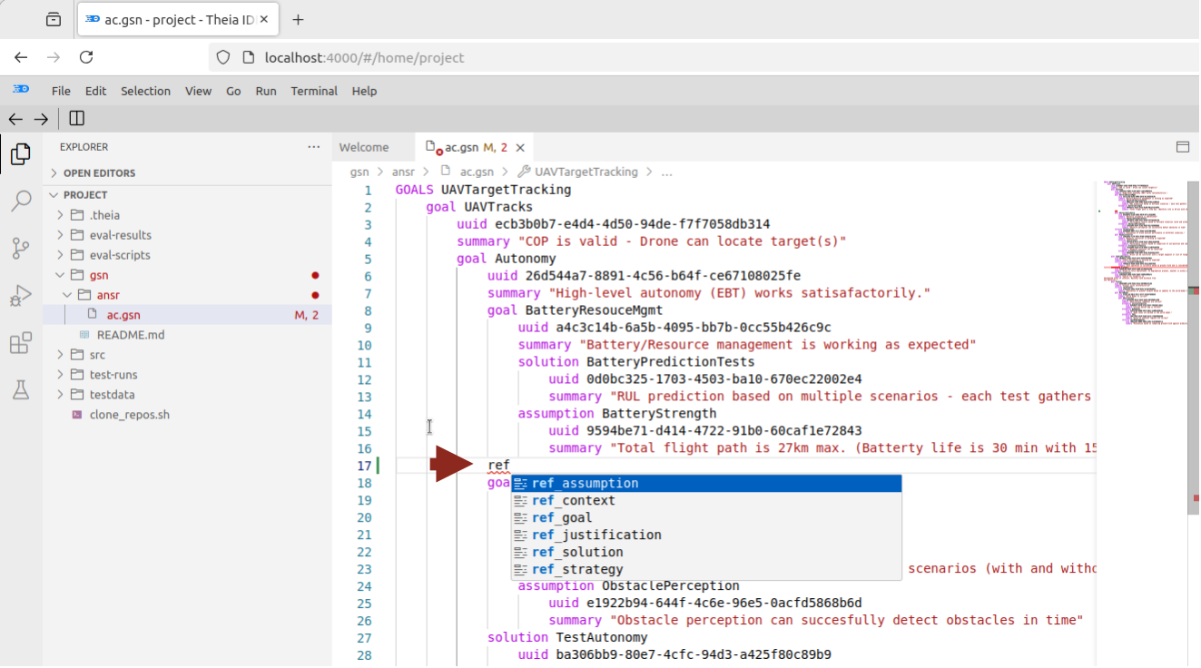Click the word TestAutonomy on line 27

click(x=602, y=639)
